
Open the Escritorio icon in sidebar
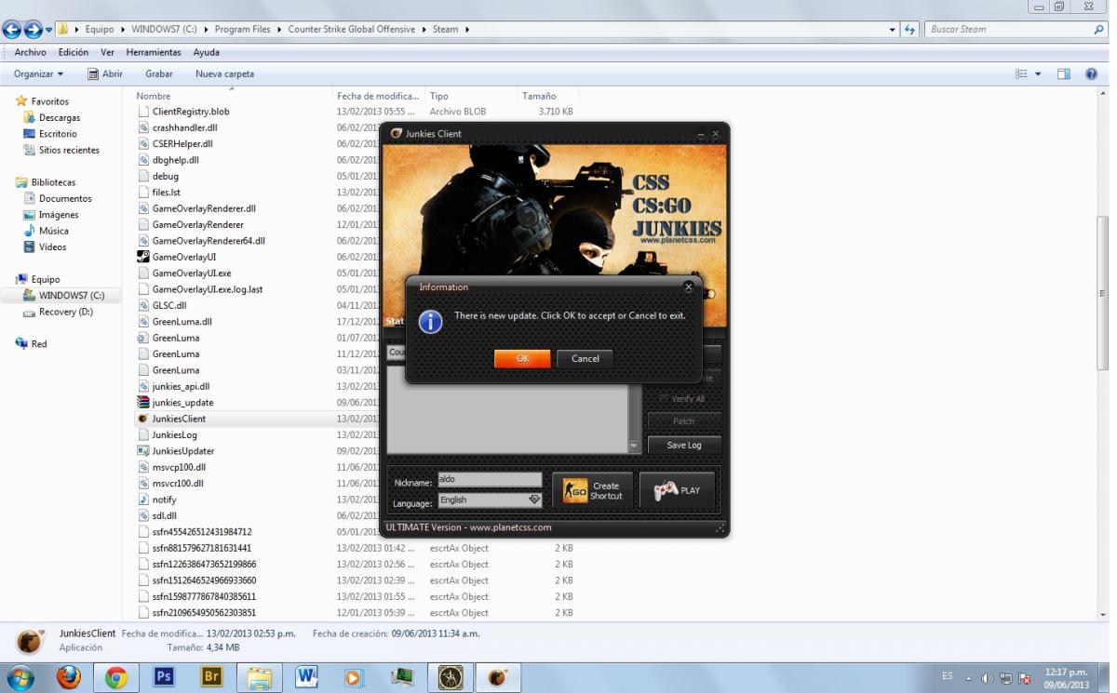(x=30, y=134)
